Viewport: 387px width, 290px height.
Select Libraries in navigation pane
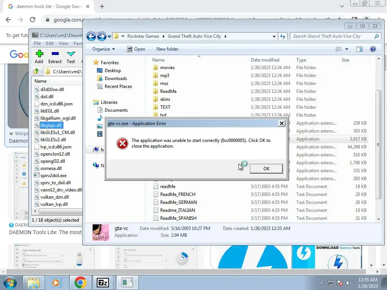point(105,102)
